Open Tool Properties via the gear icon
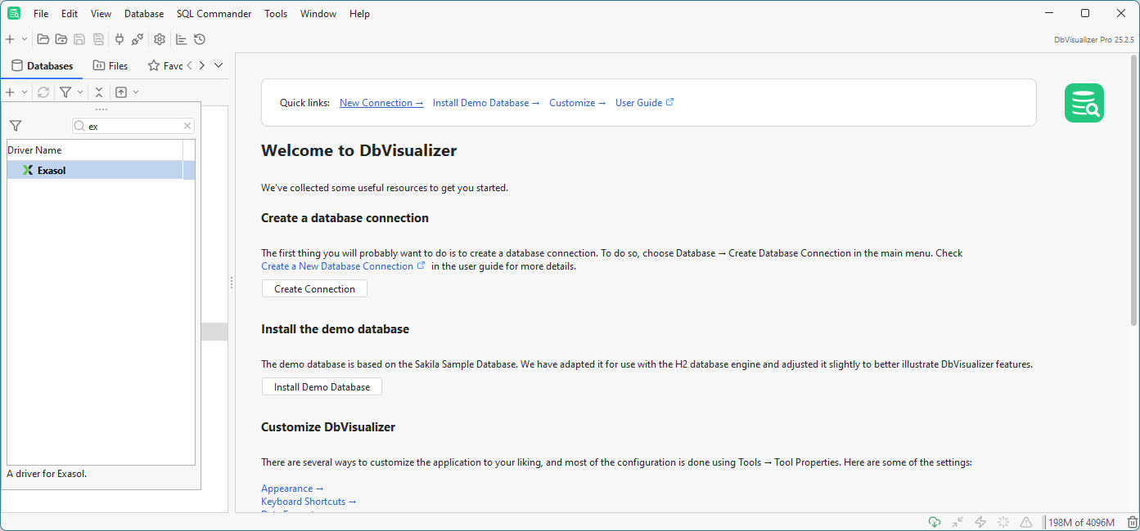This screenshot has height=531, width=1140. [160, 39]
